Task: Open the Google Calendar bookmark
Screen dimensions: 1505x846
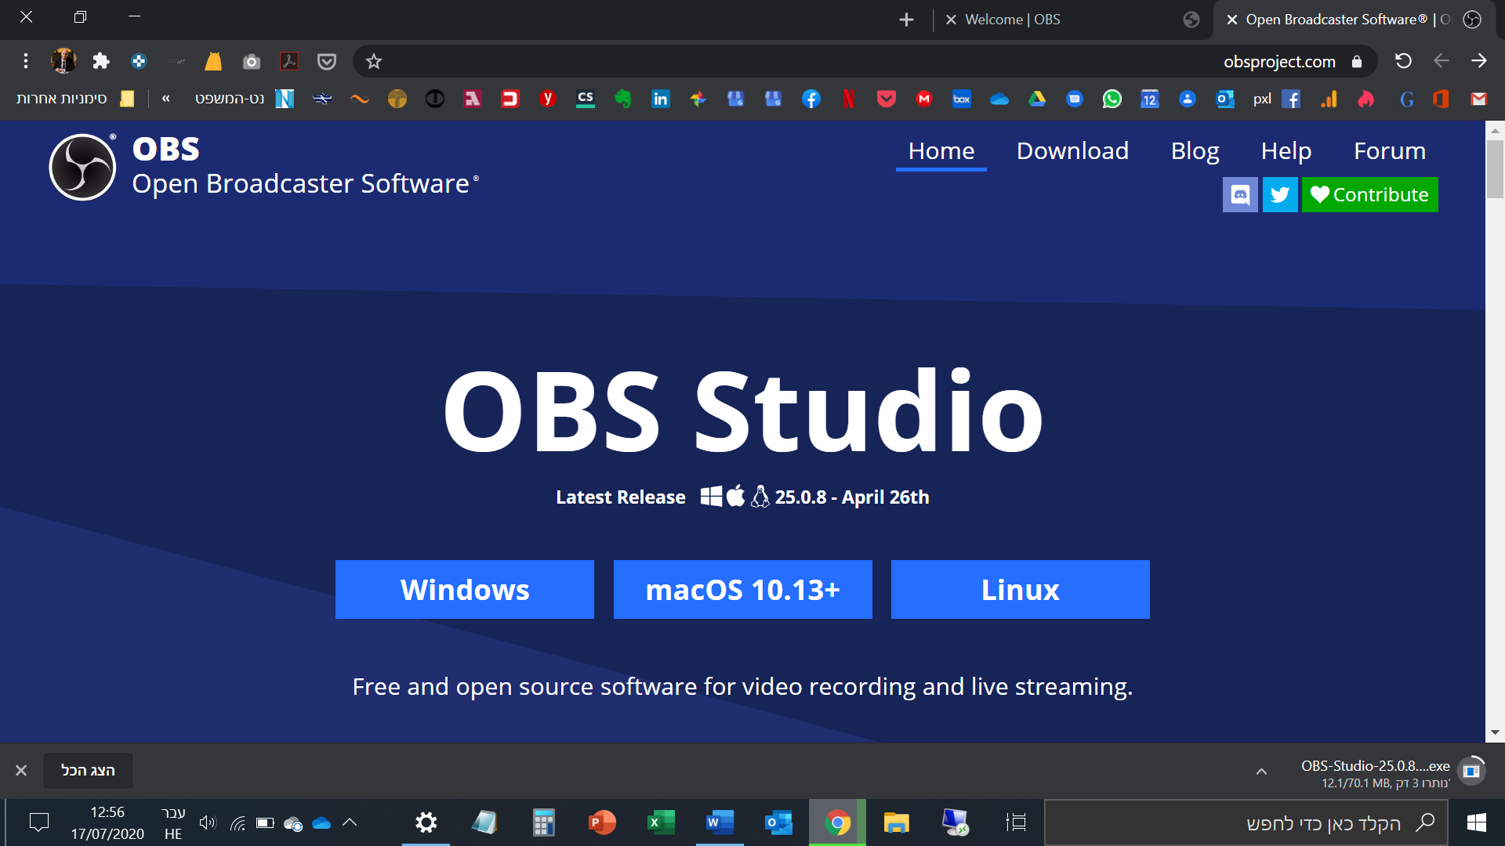Action: tap(1150, 99)
